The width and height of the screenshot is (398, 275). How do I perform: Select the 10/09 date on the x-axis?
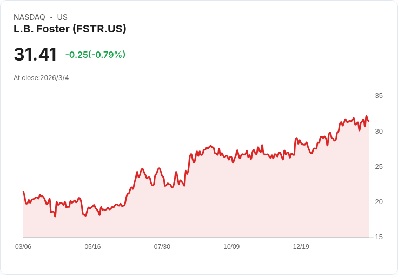[231, 247]
